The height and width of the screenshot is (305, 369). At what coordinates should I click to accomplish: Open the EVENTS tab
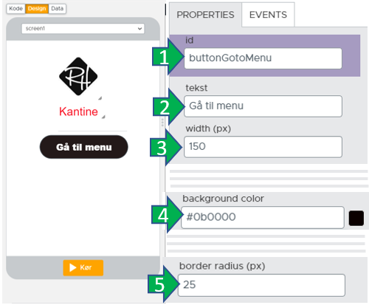click(x=268, y=15)
